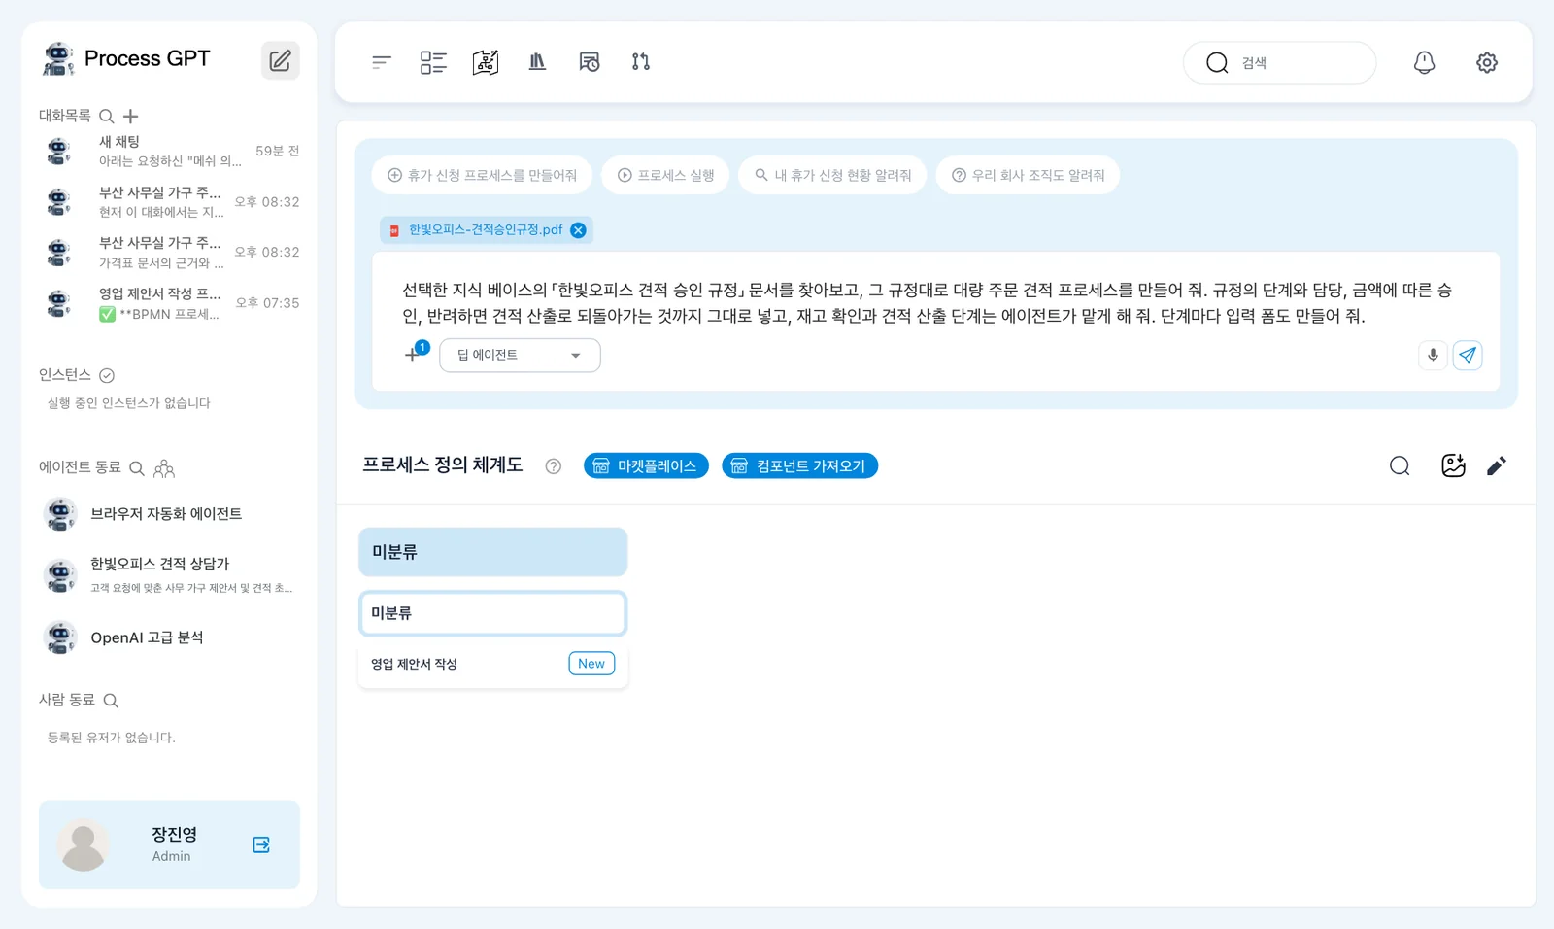Image resolution: width=1554 pixels, height=929 pixels.
Task: Activate microphone voice input
Action: 1433,356
